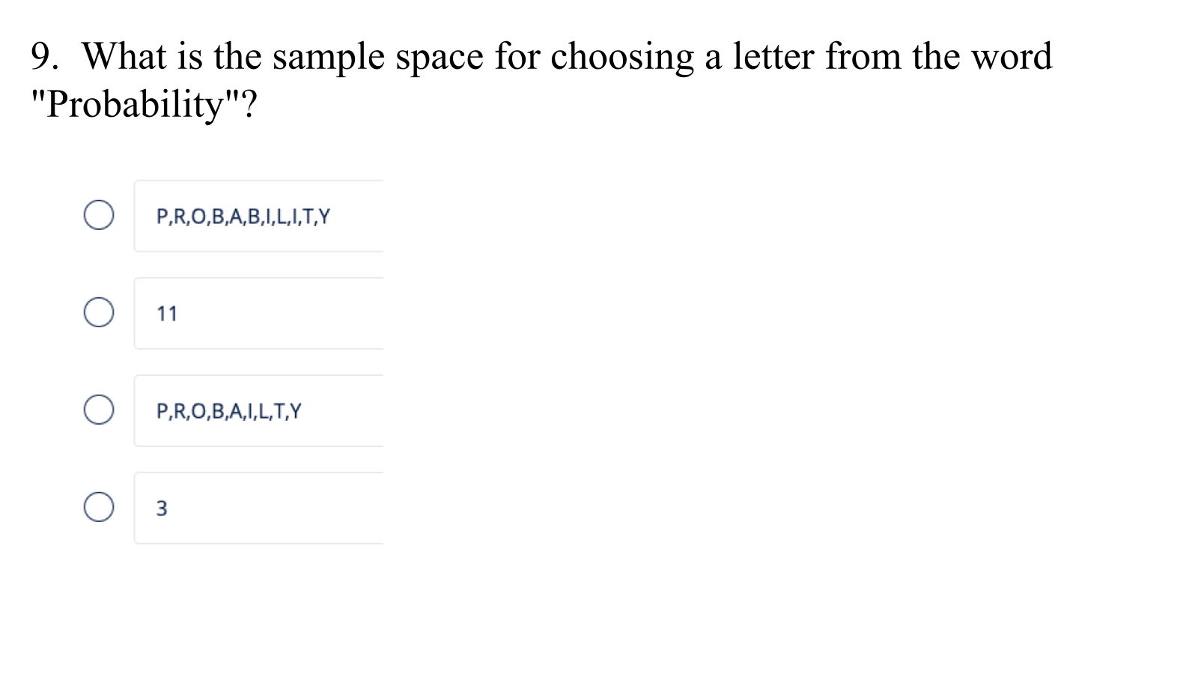The image size is (1198, 674).
Task: Click the word "What" in the question
Action: click(x=124, y=57)
